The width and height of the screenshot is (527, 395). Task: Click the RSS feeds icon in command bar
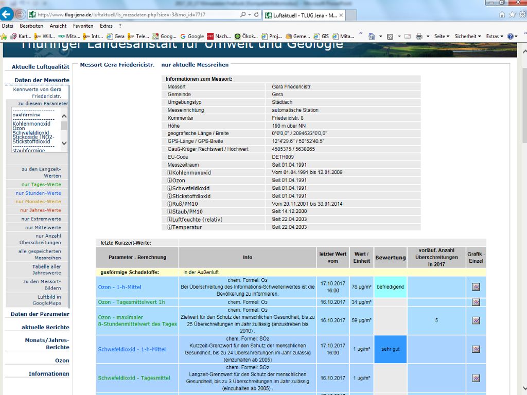[x=390, y=37]
